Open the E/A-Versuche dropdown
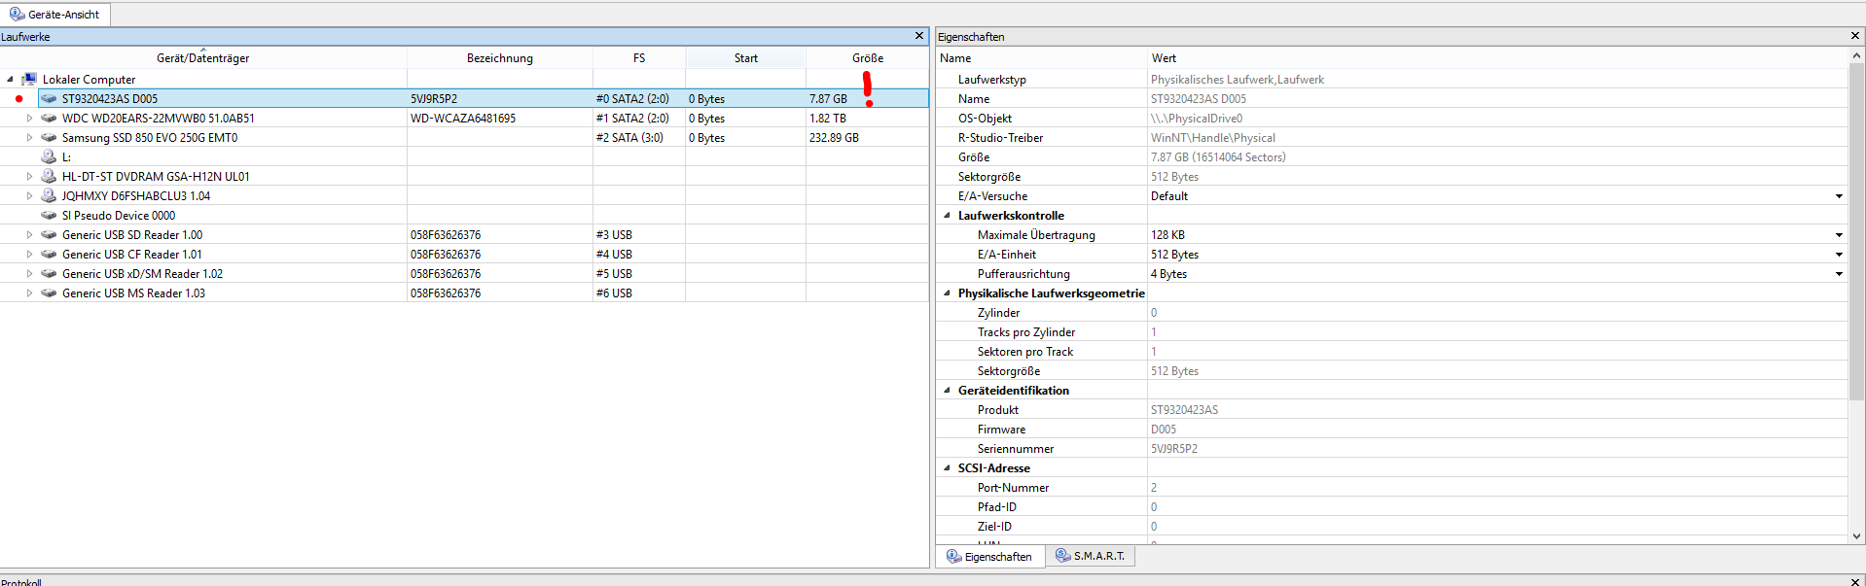Image resolution: width=1866 pixels, height=586 pixels. tap(1839, 196)
